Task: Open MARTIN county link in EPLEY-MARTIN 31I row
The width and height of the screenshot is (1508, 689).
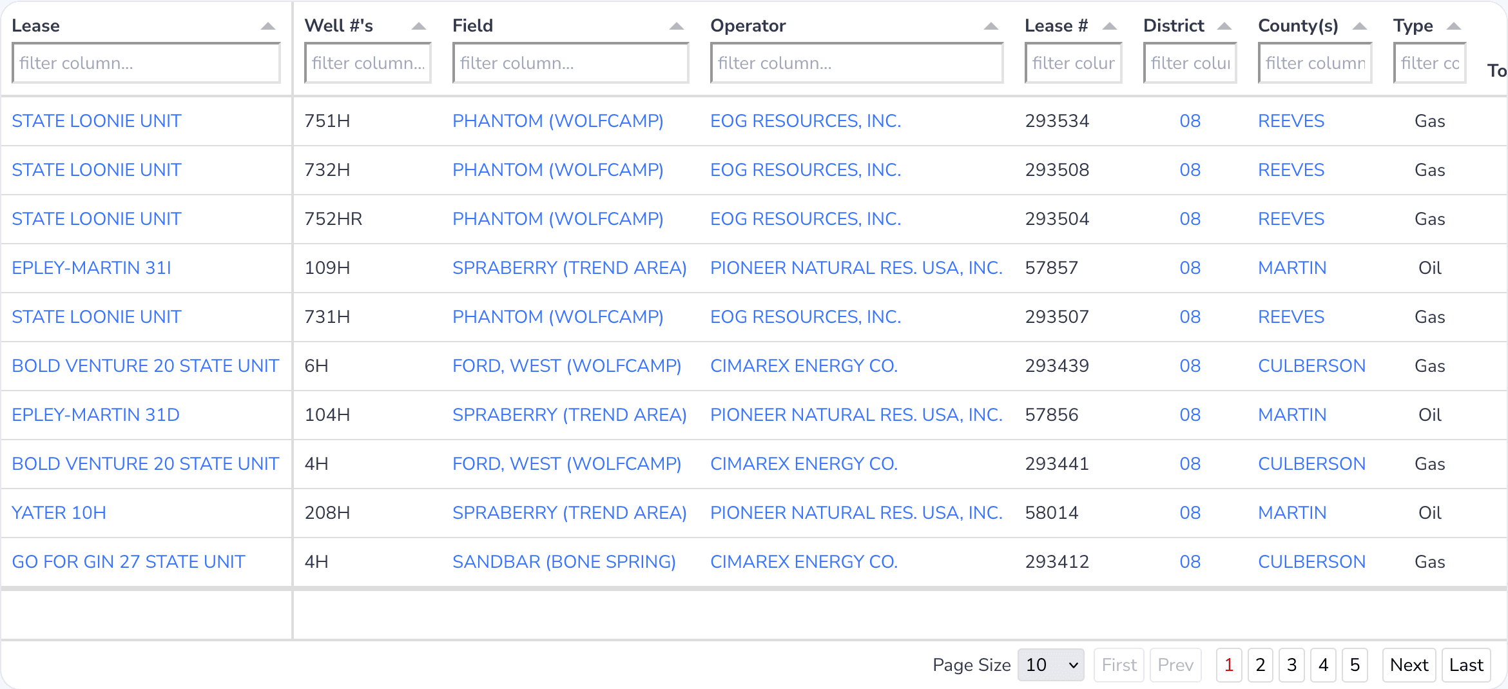Action: [x=1293, y=267]
